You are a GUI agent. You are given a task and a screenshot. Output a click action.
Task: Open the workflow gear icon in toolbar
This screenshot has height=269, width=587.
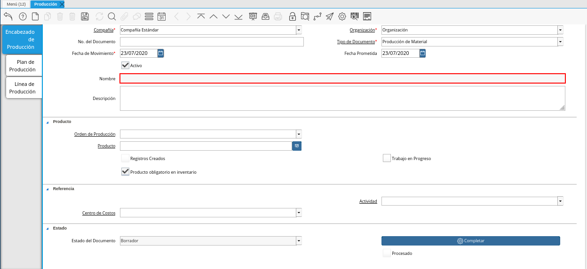(342, 16)
